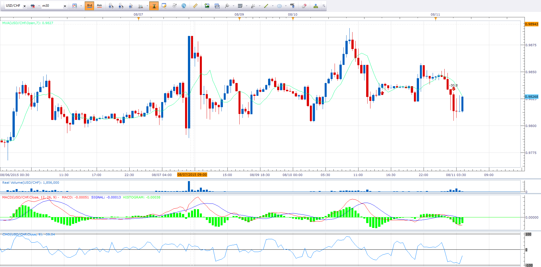
Task: Expand the chart type dropdown arrow
Action: tap(81, 6)
